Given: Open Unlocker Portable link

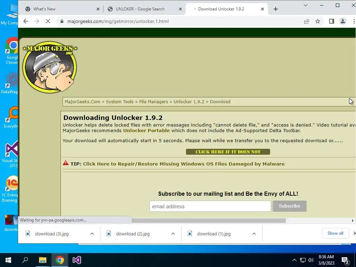Looking at the screenshot, I should point(146,131).
